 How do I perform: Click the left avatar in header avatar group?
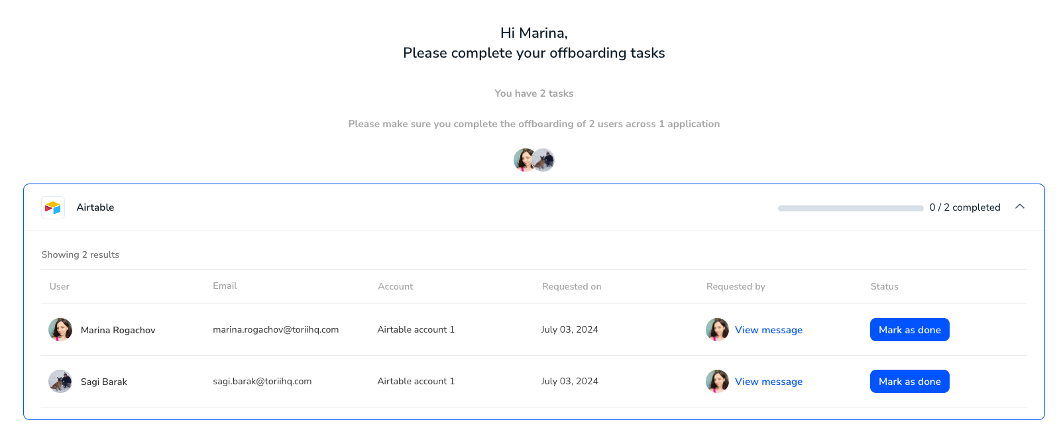[524, 160]
